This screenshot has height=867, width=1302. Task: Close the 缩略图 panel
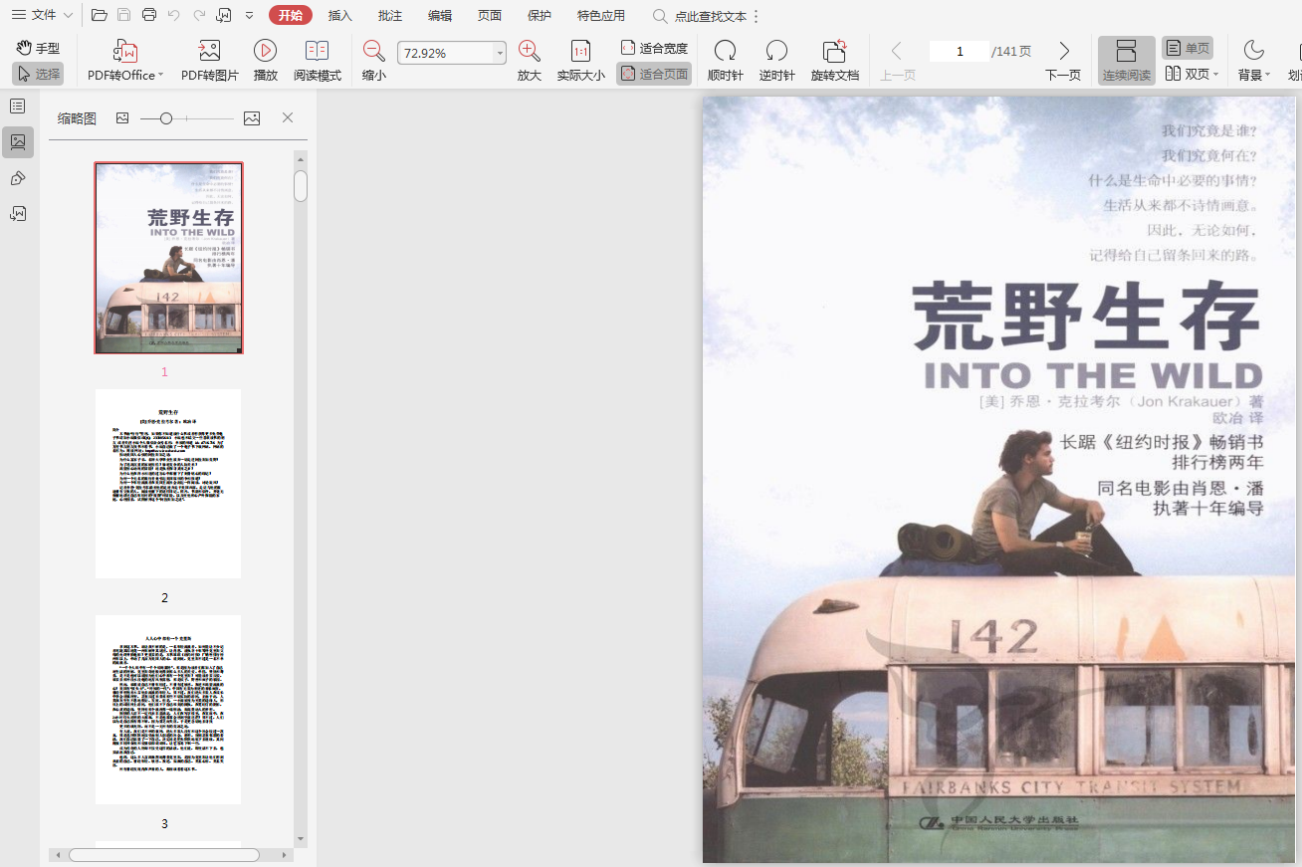click(x=288, y=117)
